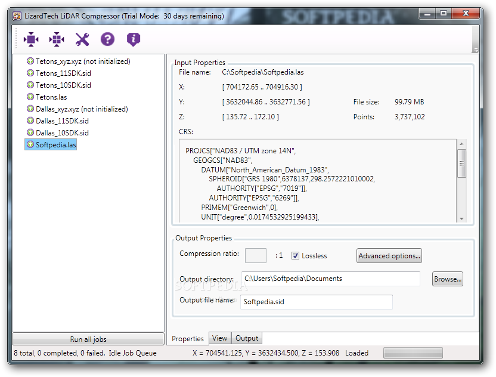The width and height of the screenshot is (496, 377).
Task: Click the CRS scrollbar down arrow
Action: click(461, 218)
